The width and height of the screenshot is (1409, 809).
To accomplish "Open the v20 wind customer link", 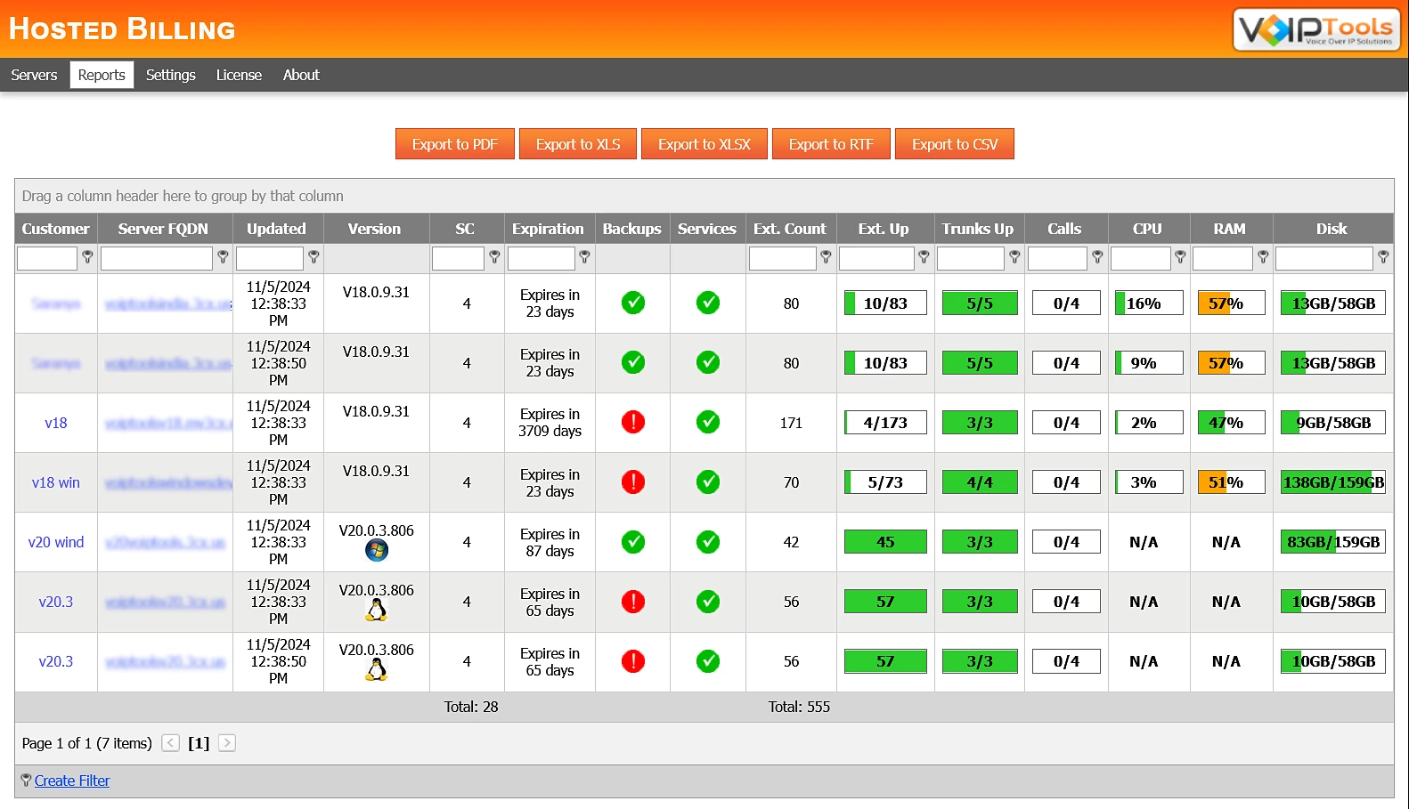I will (56, 542).
